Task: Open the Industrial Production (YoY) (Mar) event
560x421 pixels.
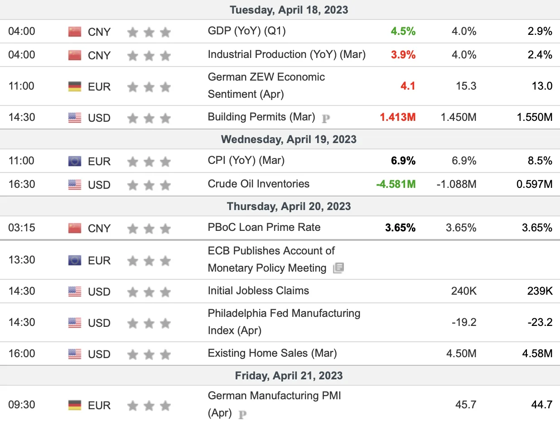Action: point(287,54)
